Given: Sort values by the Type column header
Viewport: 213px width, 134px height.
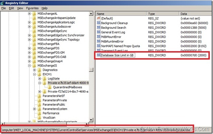Looking at the screenshot, I should [163, 14].
